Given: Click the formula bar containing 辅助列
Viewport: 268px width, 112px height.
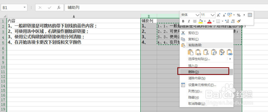Looking at the screenshot, I should pyautogui.click(x=166, y=7).
